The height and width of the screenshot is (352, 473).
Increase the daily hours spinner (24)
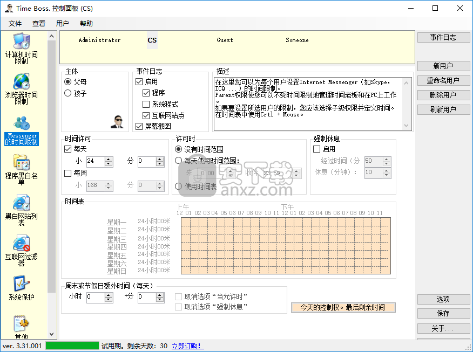[x=109, y=159]
